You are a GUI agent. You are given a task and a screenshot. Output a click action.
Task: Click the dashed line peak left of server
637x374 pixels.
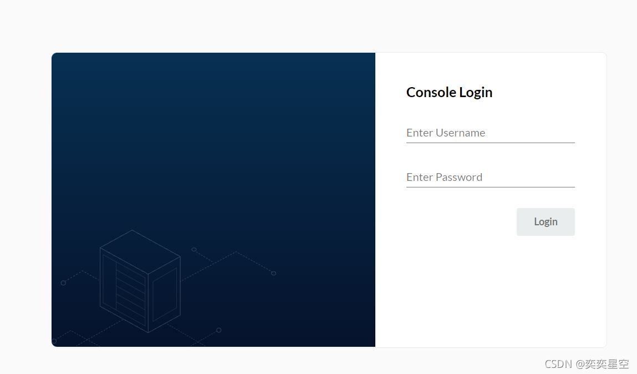click(83, 271)
